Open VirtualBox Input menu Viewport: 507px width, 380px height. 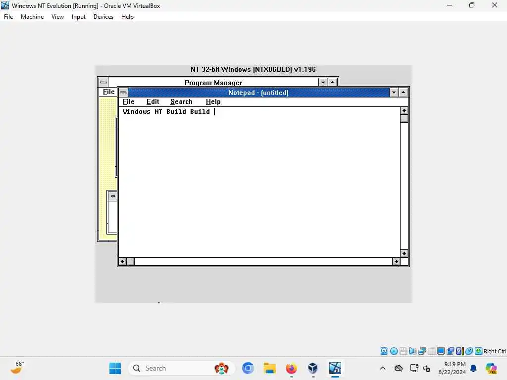point(79,17)
